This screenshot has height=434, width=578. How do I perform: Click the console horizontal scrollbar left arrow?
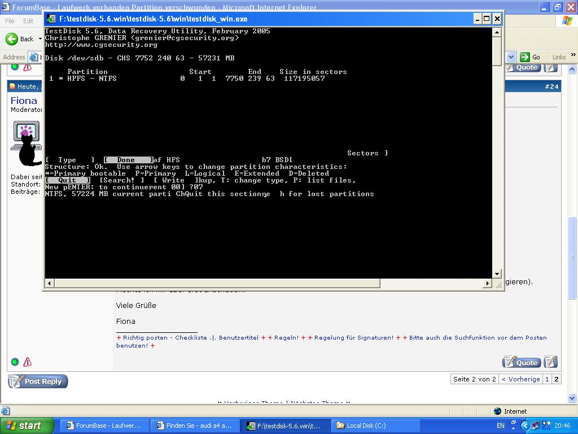pyautogui.click(x=50, y=283)
